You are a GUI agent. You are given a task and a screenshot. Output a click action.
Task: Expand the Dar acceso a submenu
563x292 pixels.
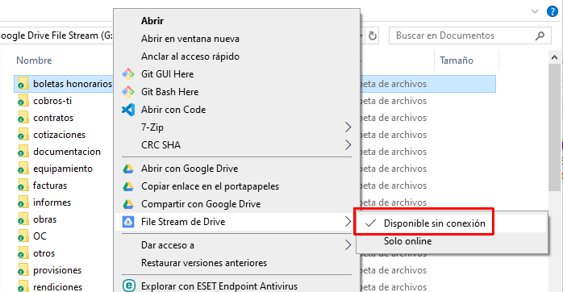coord(237,245)
